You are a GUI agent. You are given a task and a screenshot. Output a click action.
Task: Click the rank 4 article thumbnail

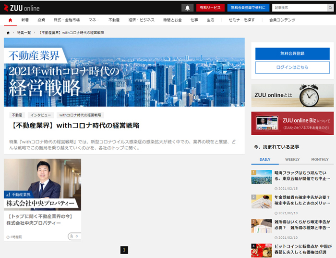[262, 250]
